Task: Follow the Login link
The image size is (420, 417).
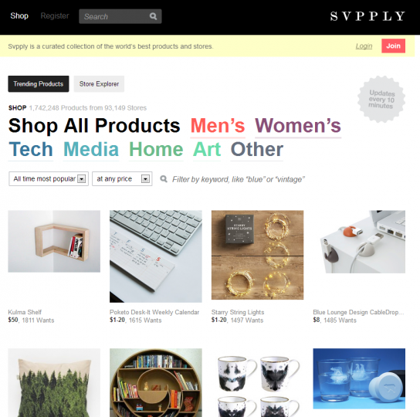Action: click(364, 46)
